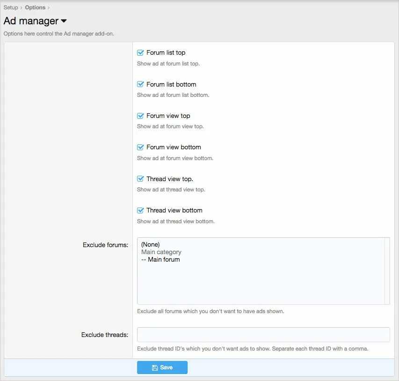The height and width of the screenshot is (381, 399).
Task: Go to the Setup breadcrumb
Action: click(x=11, y=7)
